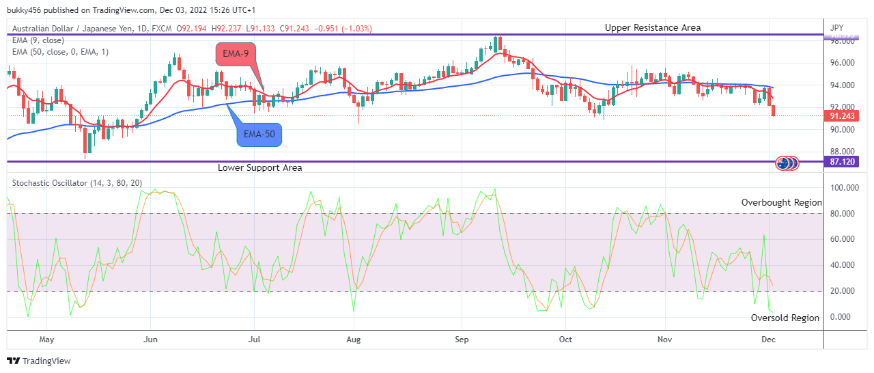Click the 20.000 stochastic axis value
This screenshot has height=373, width=874.
click(843, 291)
